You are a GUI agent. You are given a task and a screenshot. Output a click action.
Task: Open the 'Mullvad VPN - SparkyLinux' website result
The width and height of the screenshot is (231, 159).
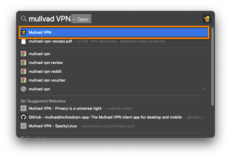(x=53, y=126)
